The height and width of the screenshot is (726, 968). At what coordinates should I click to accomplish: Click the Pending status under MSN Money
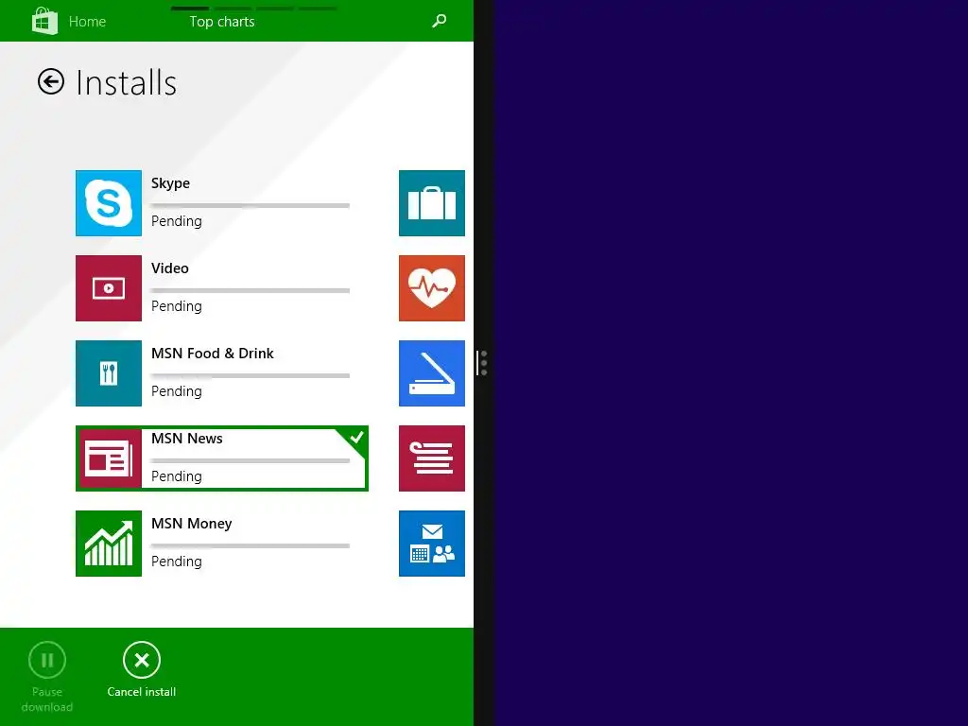[x=177, y=562]
